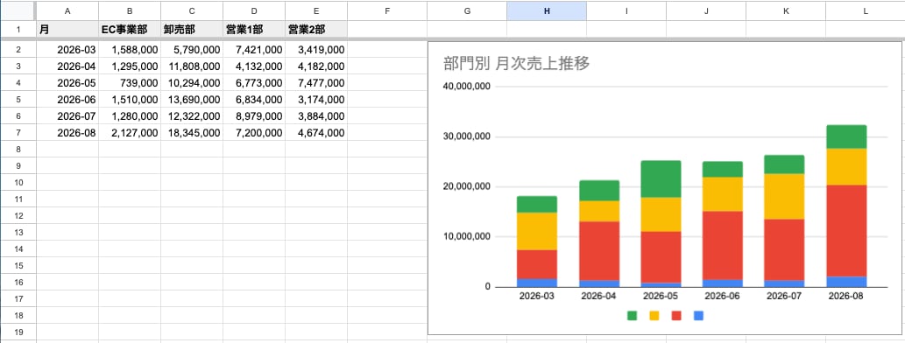
Task: Click the green segment of the 2026-06 bar
Action: tap(723, 170)
